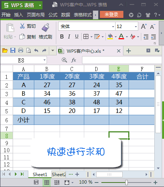Open the 页面布局 ribbon tab

pyautogui.click(x=36, y=15)
